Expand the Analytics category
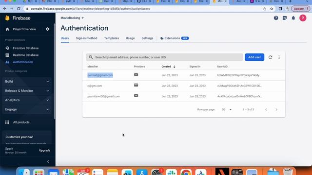The height and width of the screenshot is (175, 312). (x=27, y=100)
